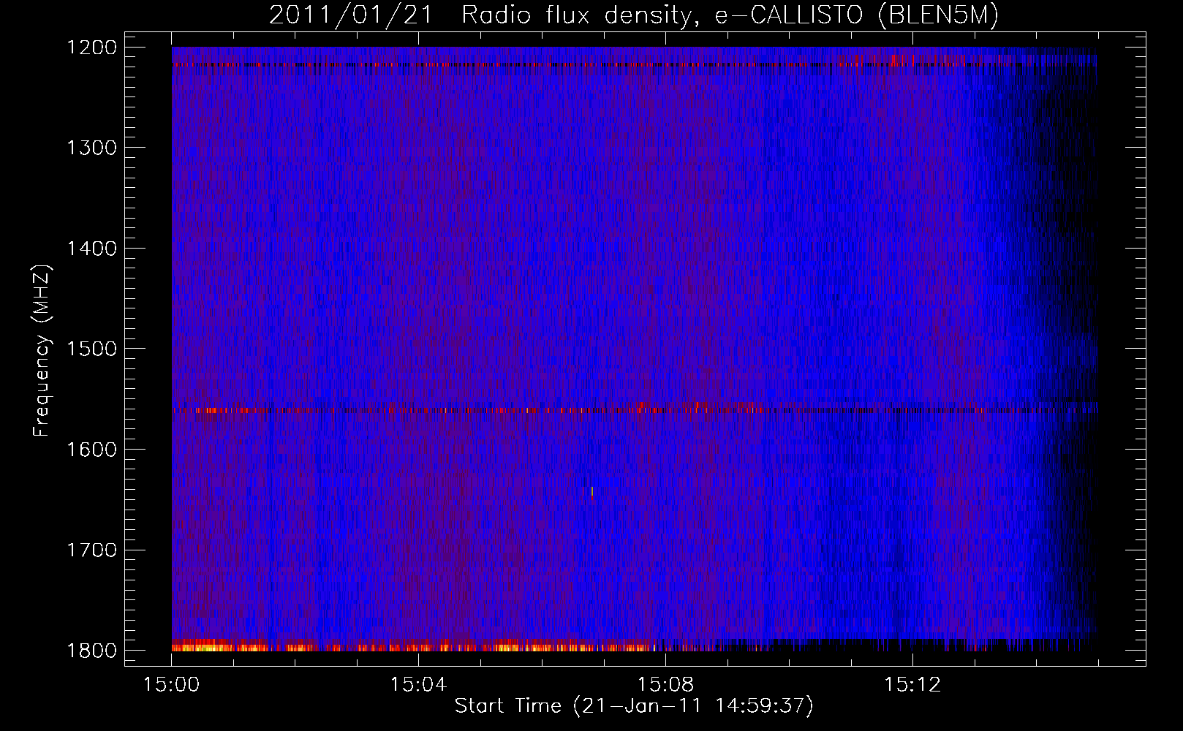Screen dimensions: 1183x731
Task: Select the '1400' frequency axis label
Action: coord(91,249)
